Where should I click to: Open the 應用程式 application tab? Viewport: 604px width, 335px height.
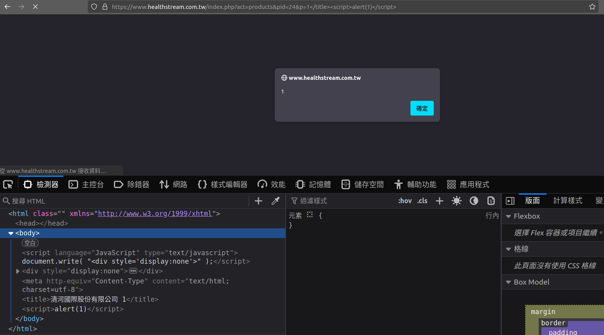468,185
